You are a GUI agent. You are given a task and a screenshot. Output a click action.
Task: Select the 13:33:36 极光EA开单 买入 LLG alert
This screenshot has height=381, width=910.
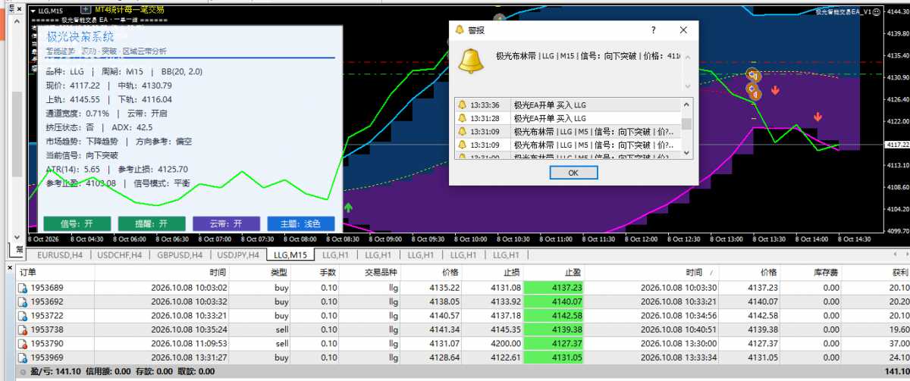pyautogui.click(x=567, y=105)
